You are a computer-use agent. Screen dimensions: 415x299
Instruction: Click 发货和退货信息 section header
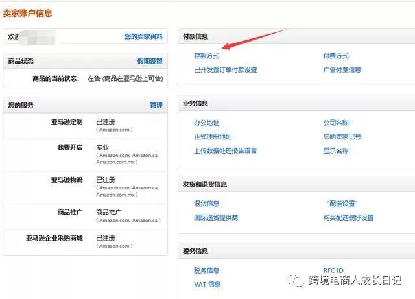click(x=205, y=184)
